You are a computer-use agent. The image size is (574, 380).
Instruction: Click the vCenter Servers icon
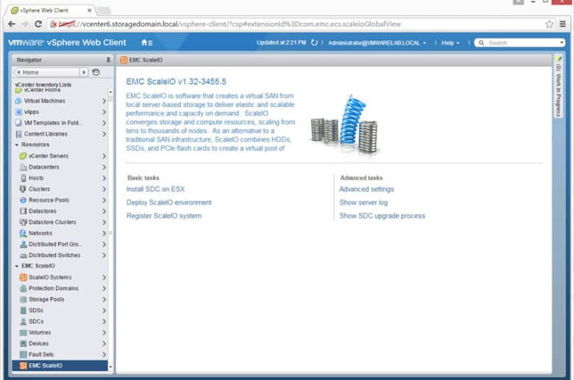(x=23, y=155)
